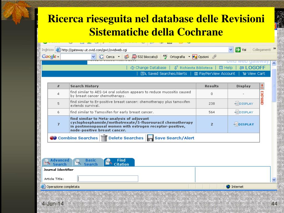
Task: Open the Ortografia dropdown arrow
Action: 189,57
